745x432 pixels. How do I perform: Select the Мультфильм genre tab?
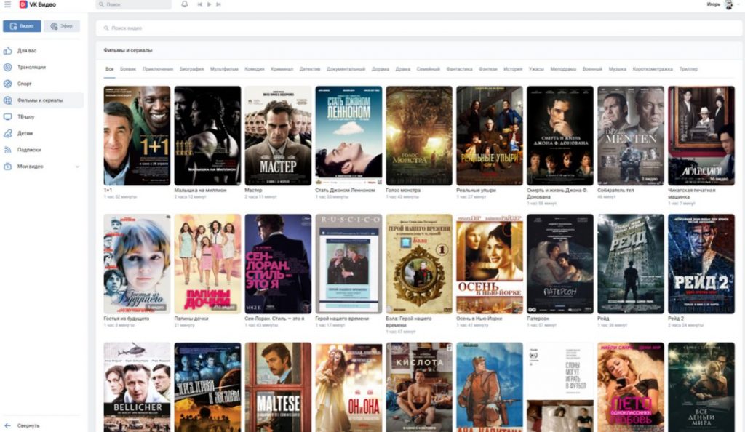tap(224, 69)
